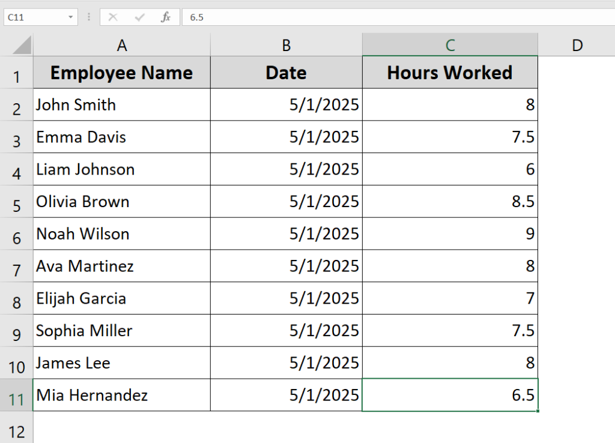Select column C header
Viewport: 615px width, 443px height.
point(450,44)
